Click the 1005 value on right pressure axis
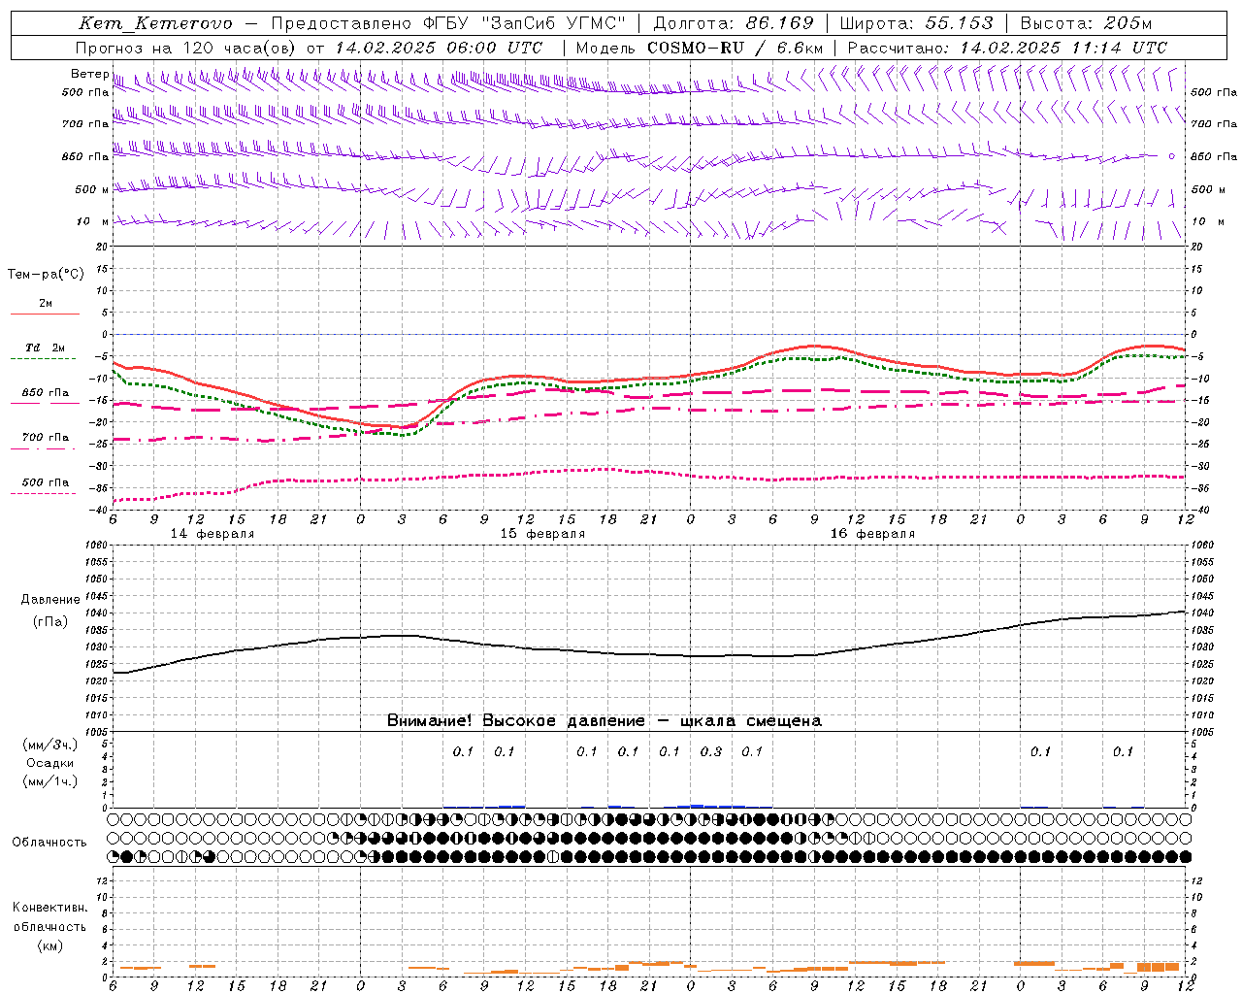This screenshot has height=994, width=1242. pyautogui.click(x=1202, y=732)
